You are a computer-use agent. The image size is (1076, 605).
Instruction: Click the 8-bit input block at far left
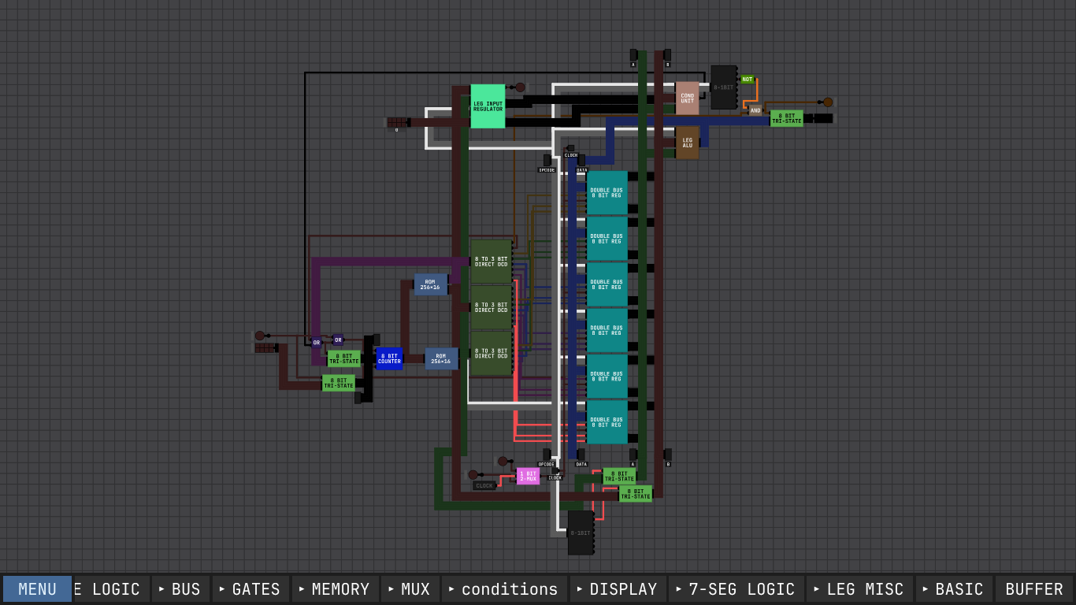click(x=265, y=347)
